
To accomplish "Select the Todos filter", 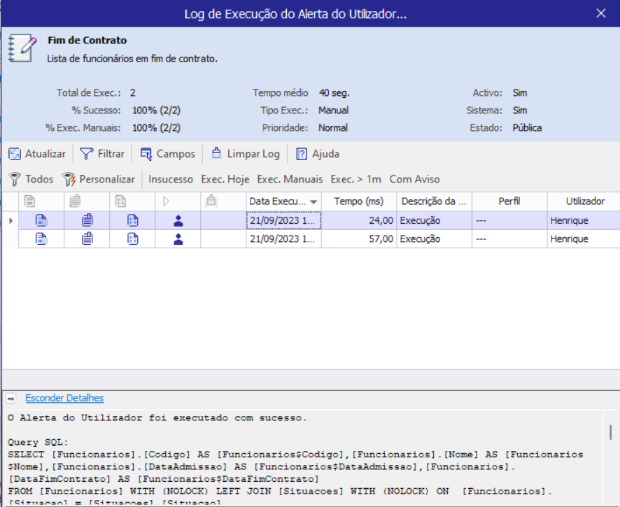I will pyautogui.click(x=31, y=179).
